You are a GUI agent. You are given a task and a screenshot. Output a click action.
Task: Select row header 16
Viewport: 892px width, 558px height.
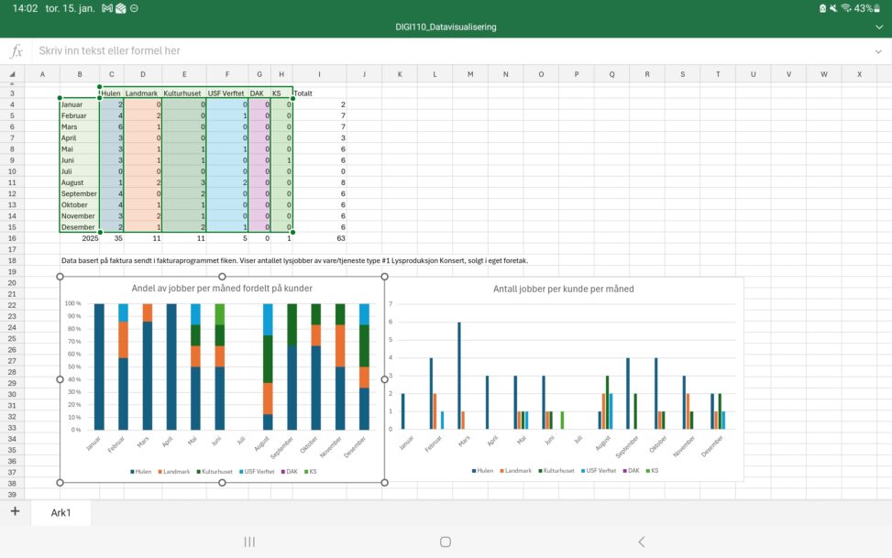12,238
